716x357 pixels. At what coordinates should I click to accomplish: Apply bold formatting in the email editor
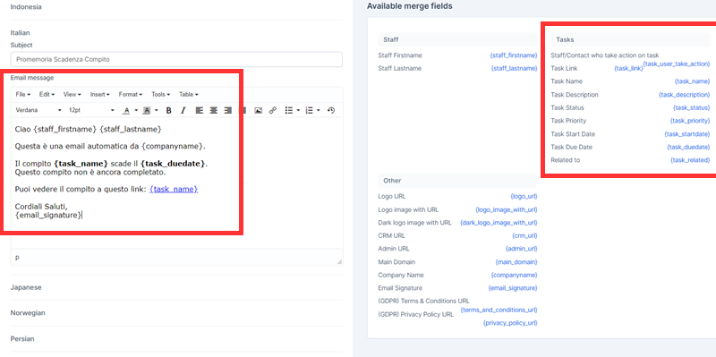(x=168, y=110)
